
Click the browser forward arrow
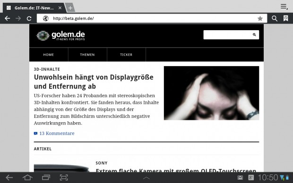tap(18, 18)
